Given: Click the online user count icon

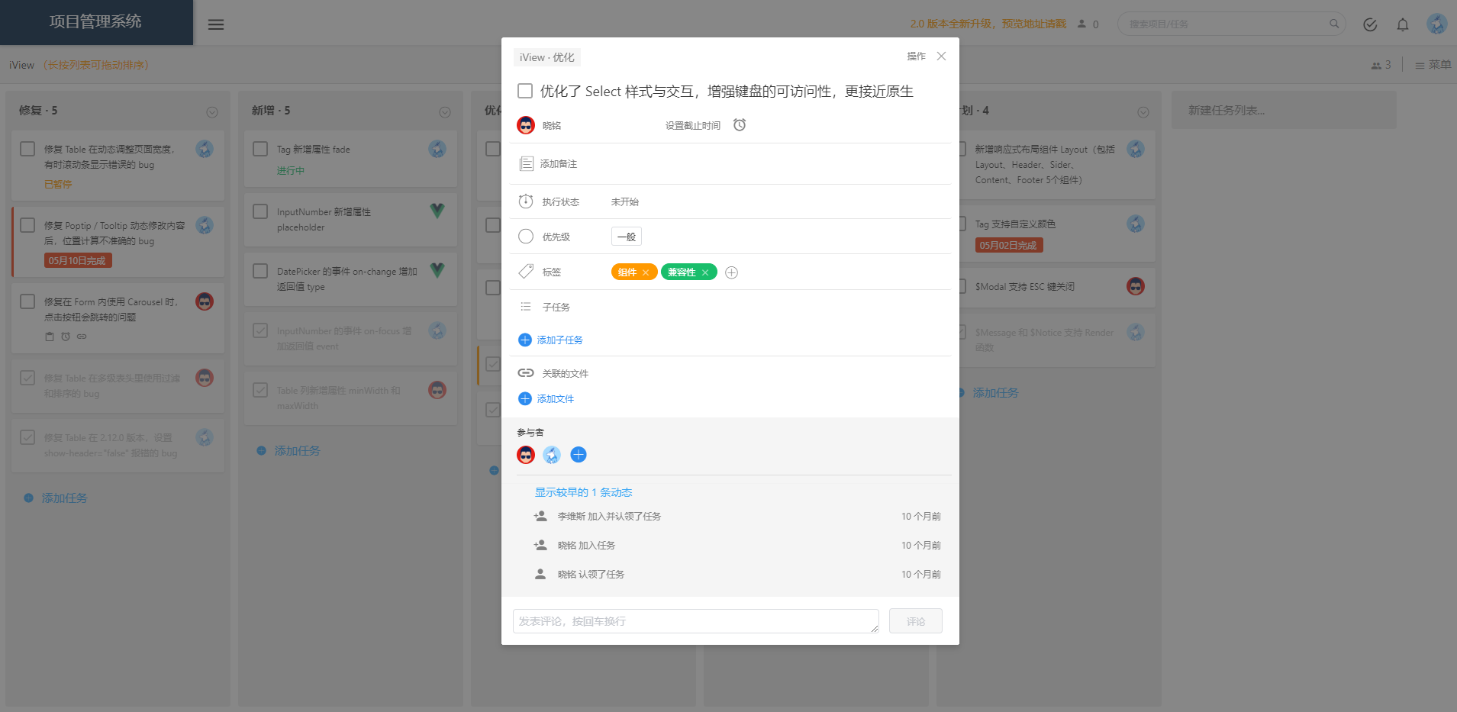Looking at the screenshot, I should 1081,24.
